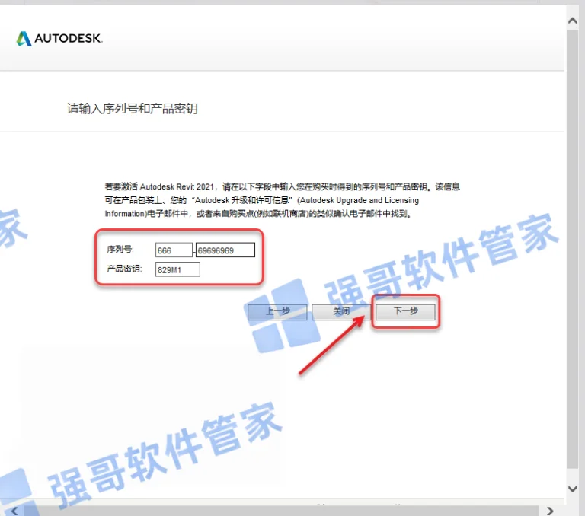Click the 序列号 label

pos(120,249)
